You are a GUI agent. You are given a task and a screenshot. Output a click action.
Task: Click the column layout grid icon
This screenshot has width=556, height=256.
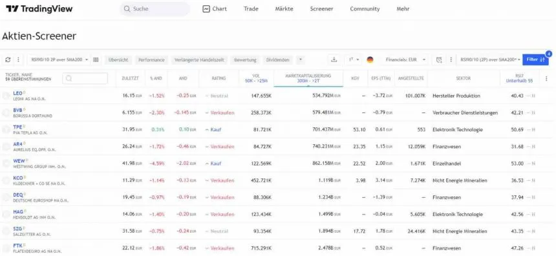pyautogui.click(x=96, y=60)
